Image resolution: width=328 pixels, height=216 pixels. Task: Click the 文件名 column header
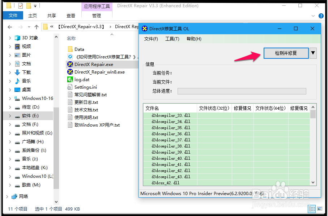tap(170, 108)
